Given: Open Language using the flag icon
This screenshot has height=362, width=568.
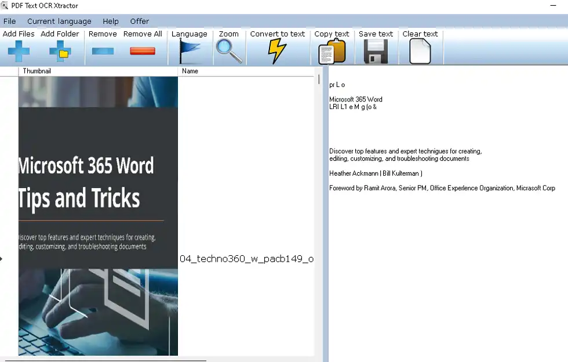Looking at the screenshot, I should click(189, 52).
